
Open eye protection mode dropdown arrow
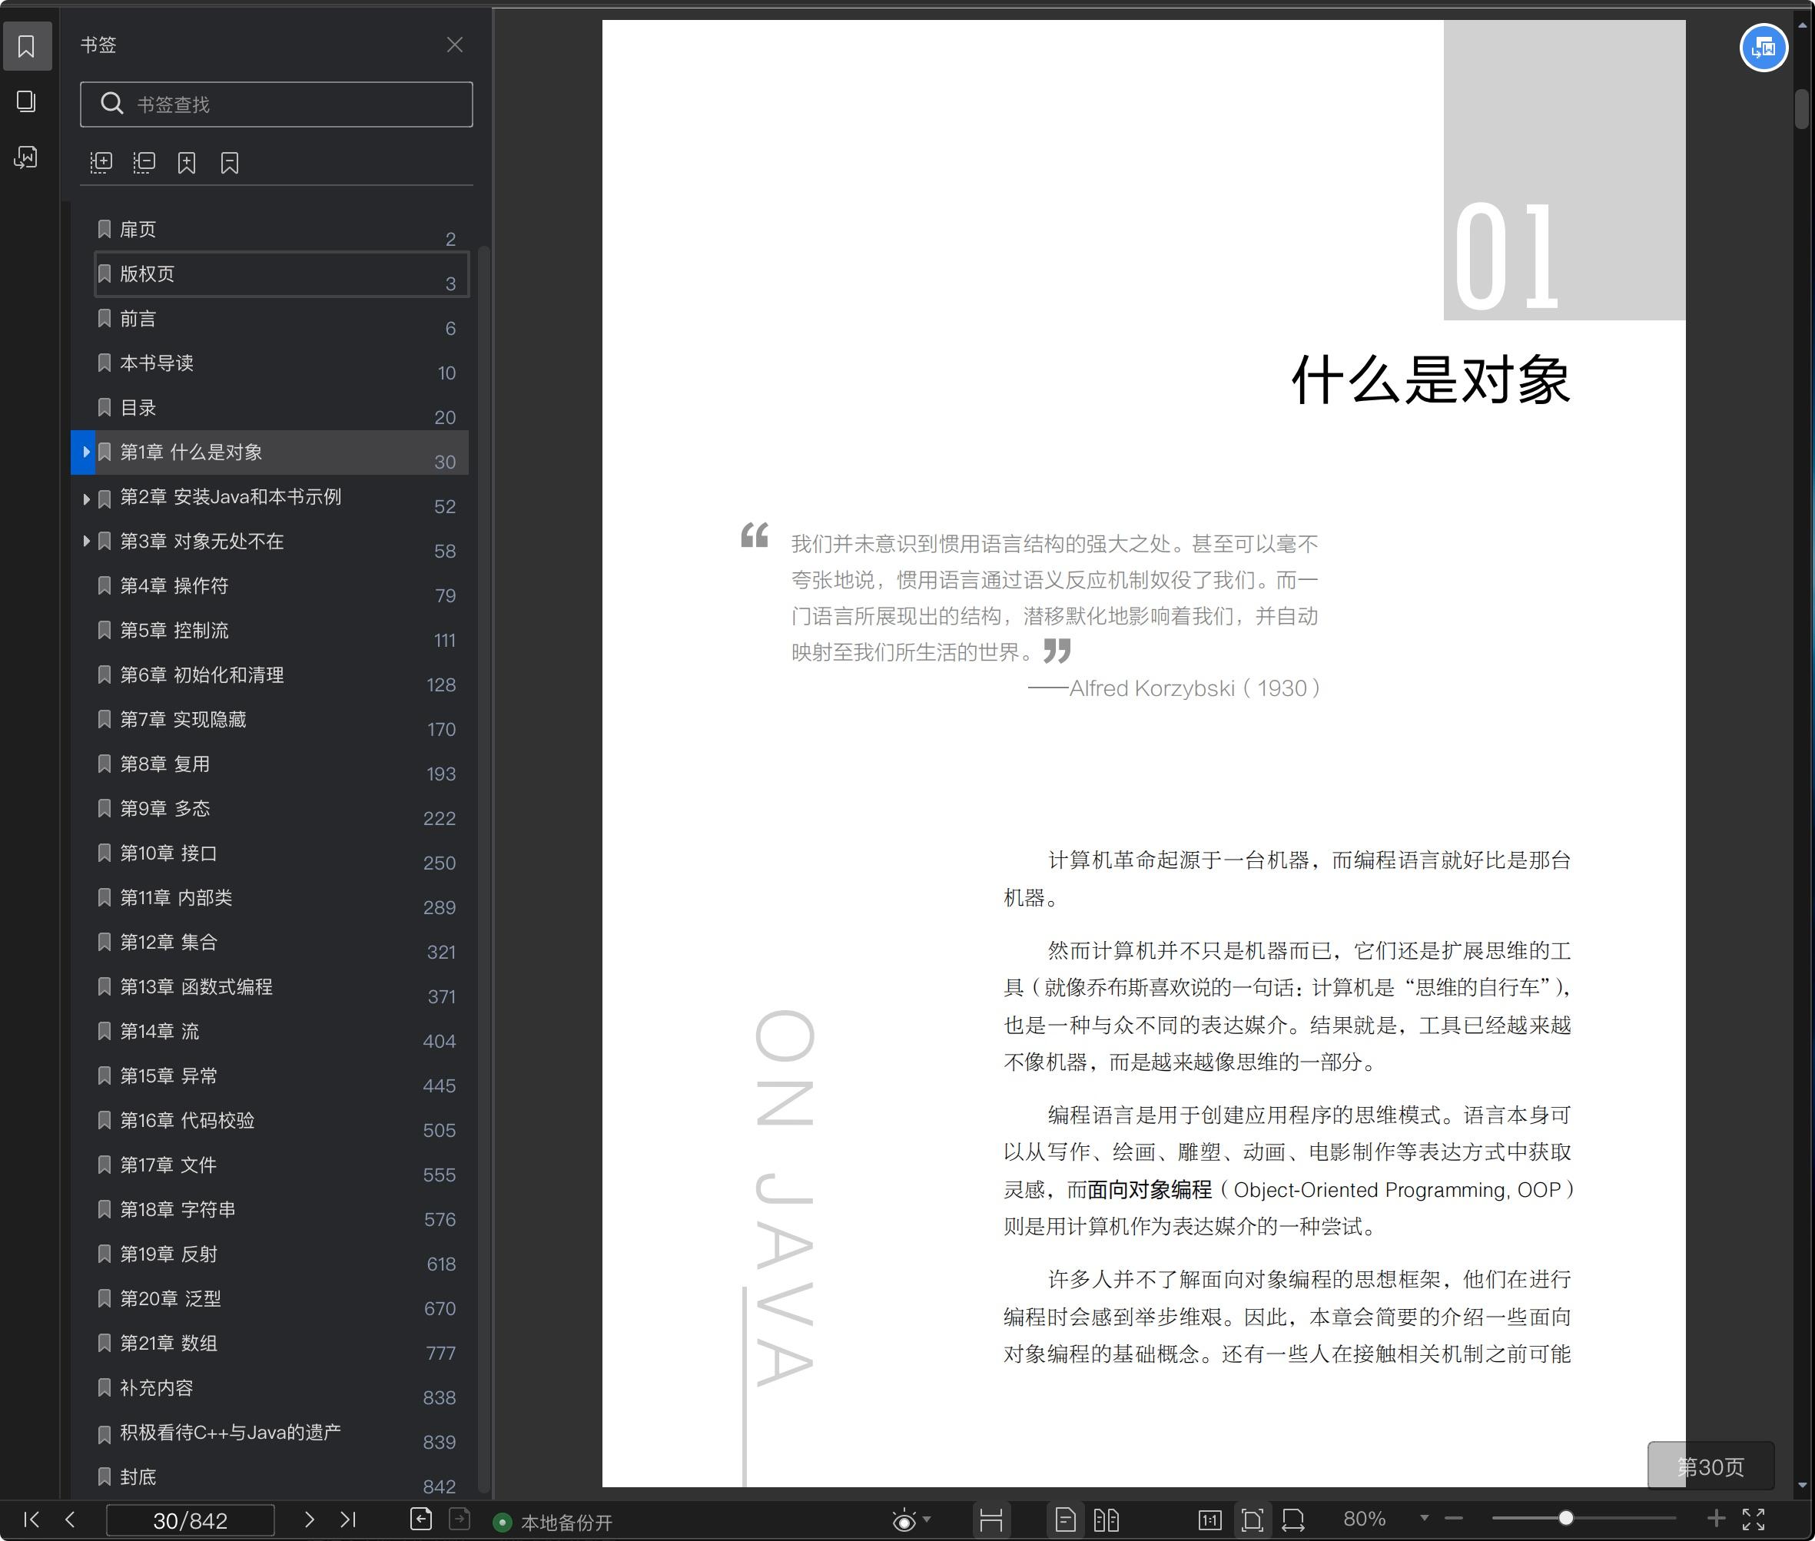(x=927, y=1520)
